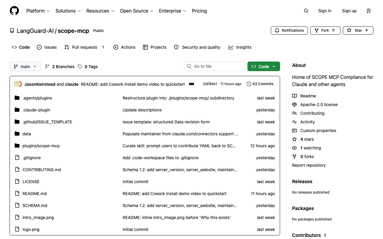Click the people icon next to Contributing
383x239 pixels.
click(x=294, y=113)
